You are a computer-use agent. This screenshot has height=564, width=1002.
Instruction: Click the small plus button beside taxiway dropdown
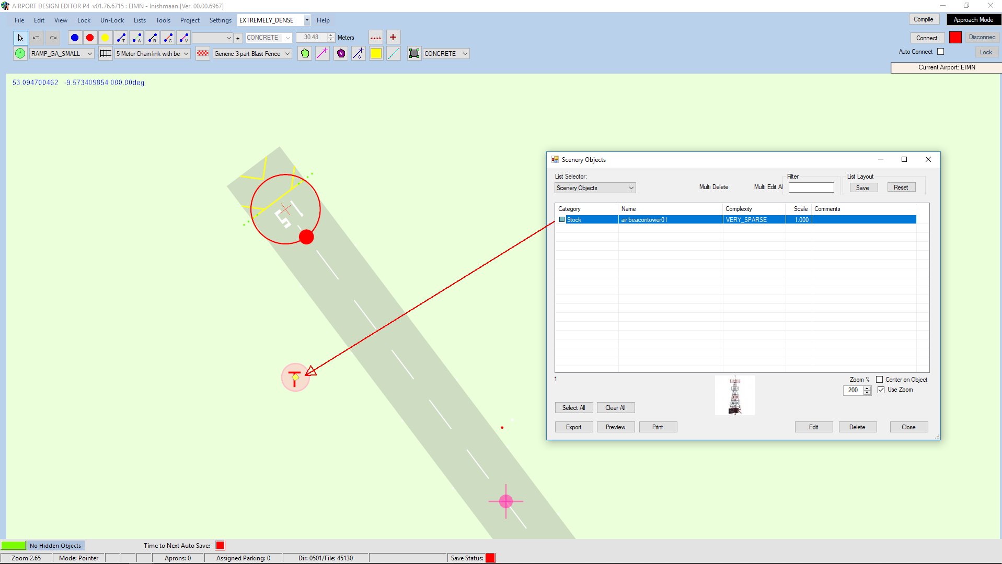pos(238,38)
